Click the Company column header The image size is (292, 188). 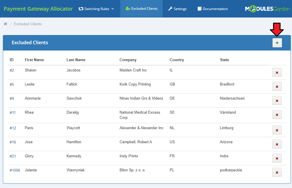128,60
